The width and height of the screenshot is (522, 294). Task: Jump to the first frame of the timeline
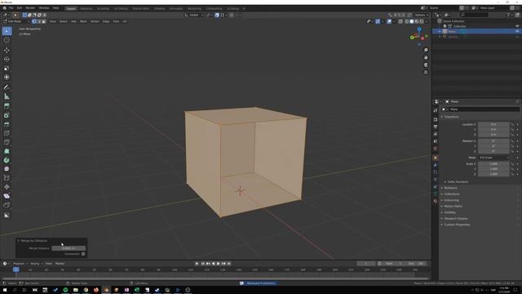point(202,264)
